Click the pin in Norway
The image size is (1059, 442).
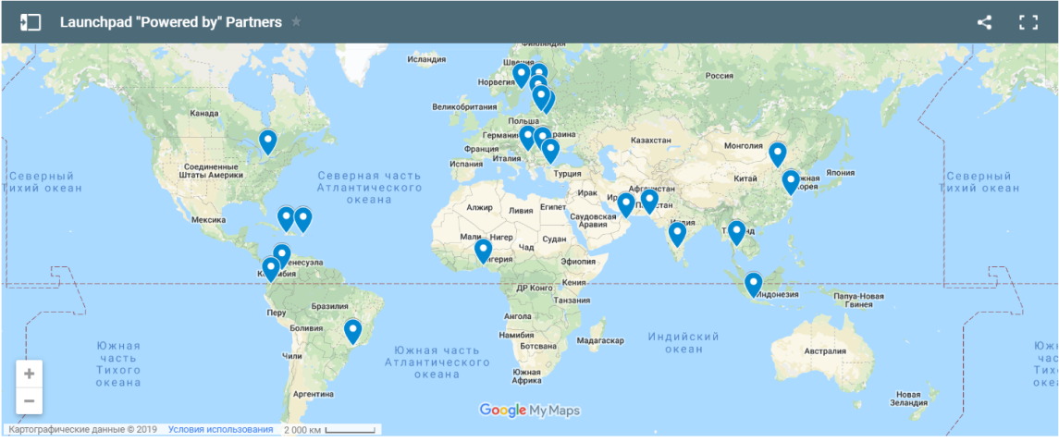click(522, 74)
